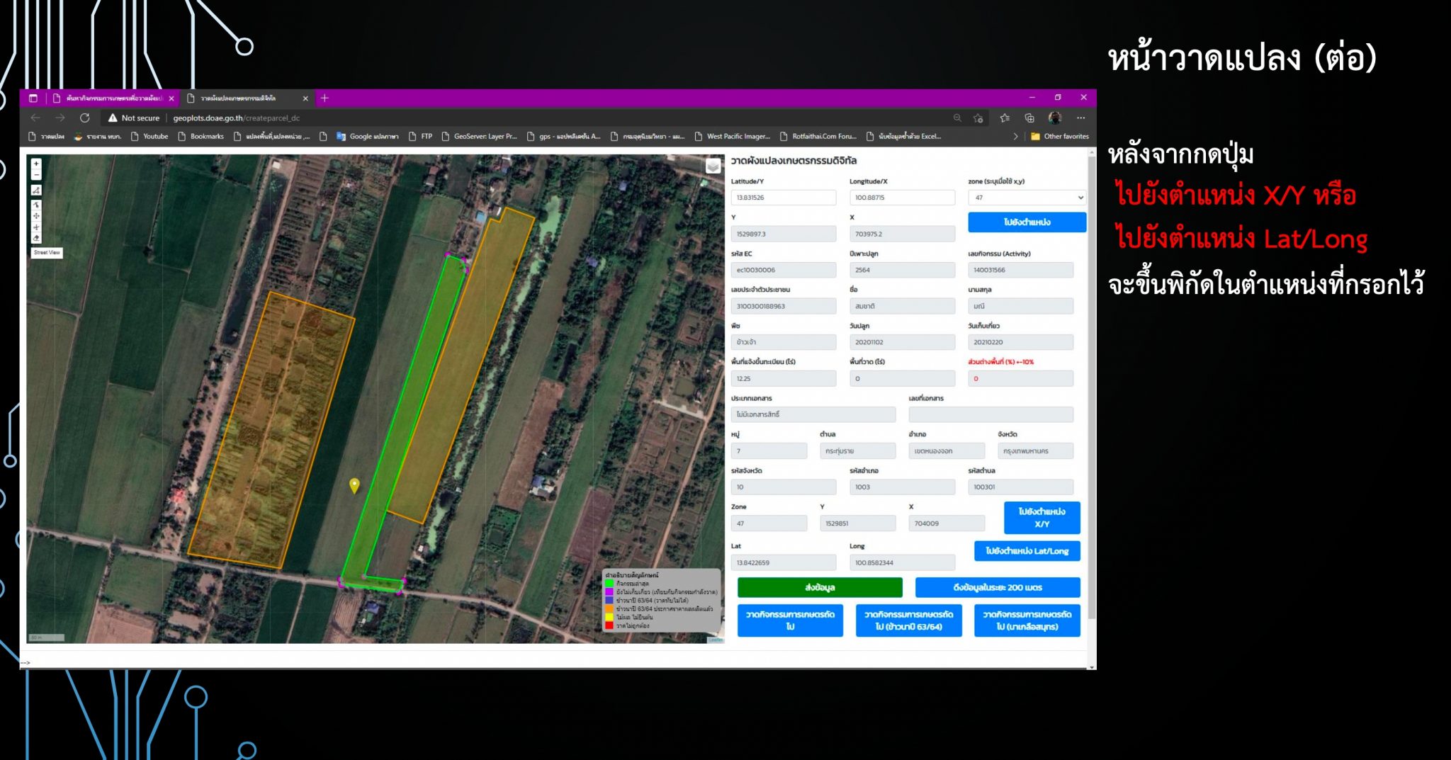Add this page to favorites with star icon

(978, 118)
